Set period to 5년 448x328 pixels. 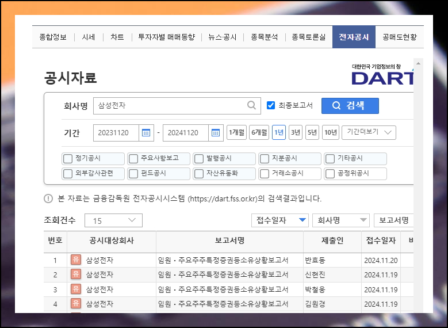pyautogui.click(x=312, y=132)
